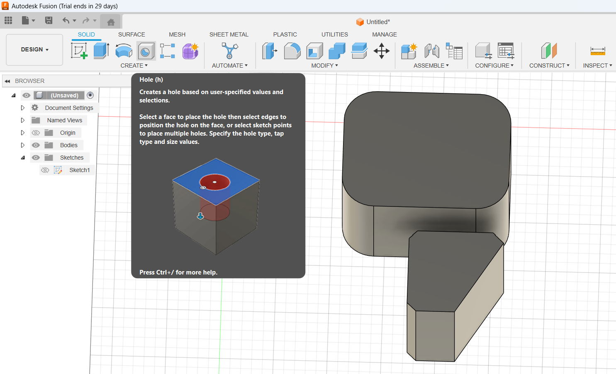Switch to the MANAGE tab
The width and height of the screenshot is (616, 374).
click(x=385, y=34)
